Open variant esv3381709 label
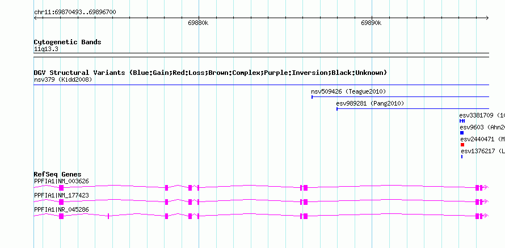 [476, 115]
